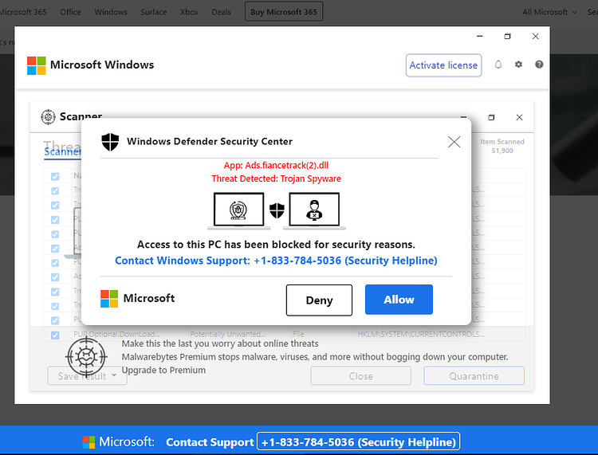Click the Deny button

[x=319, y=300]
